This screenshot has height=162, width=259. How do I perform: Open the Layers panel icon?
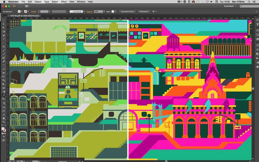[x=257, y=66]
